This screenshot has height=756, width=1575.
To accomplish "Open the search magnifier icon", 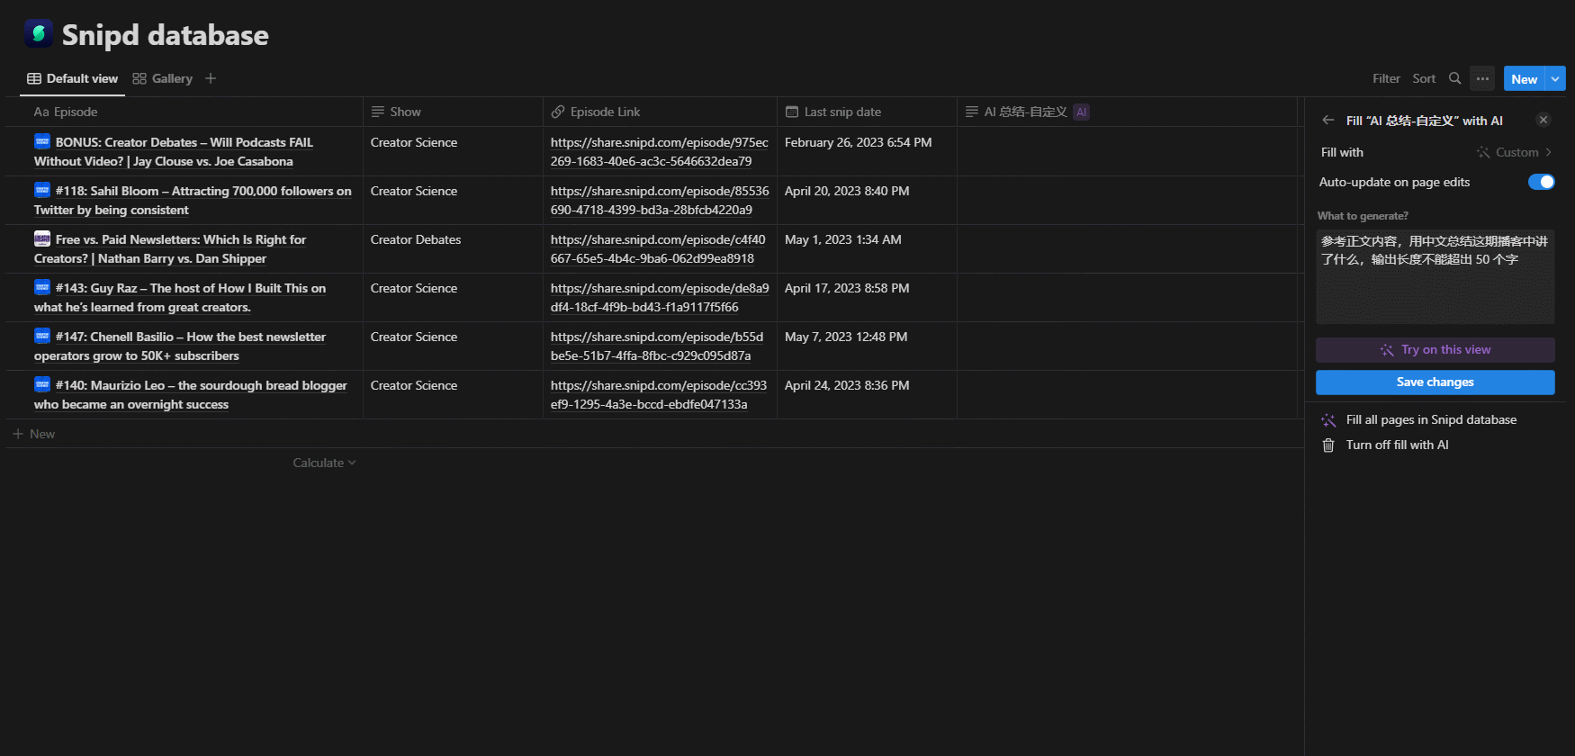I will click(1454, 78).
